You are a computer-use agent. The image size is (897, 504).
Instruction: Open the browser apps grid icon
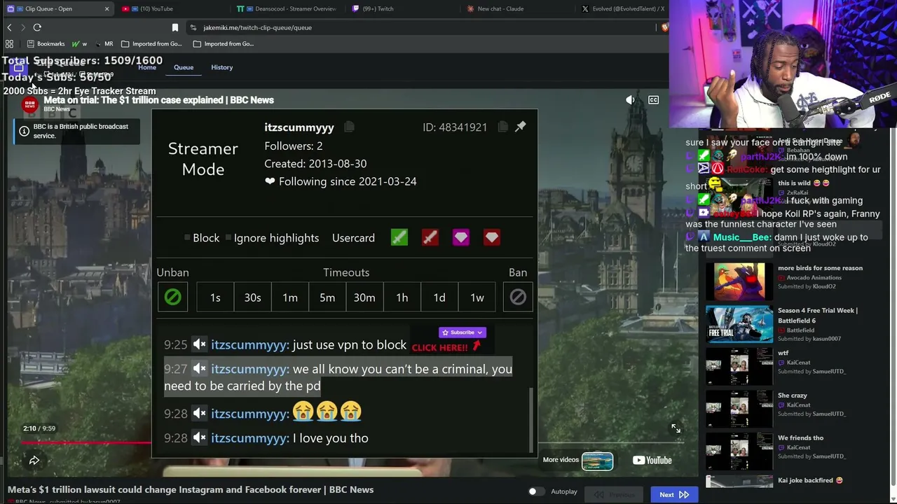click(9, 43)
